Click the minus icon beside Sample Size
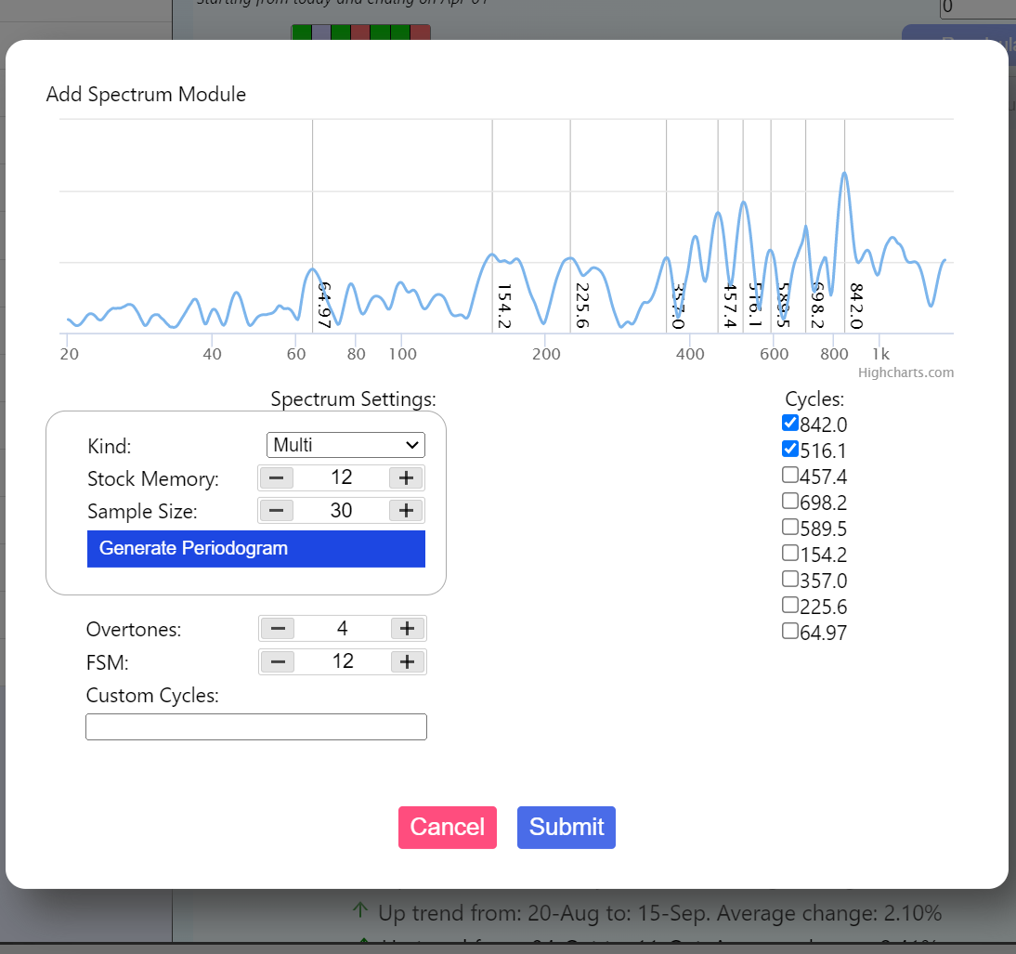1016x954 pixels. [x=276, y=510]
